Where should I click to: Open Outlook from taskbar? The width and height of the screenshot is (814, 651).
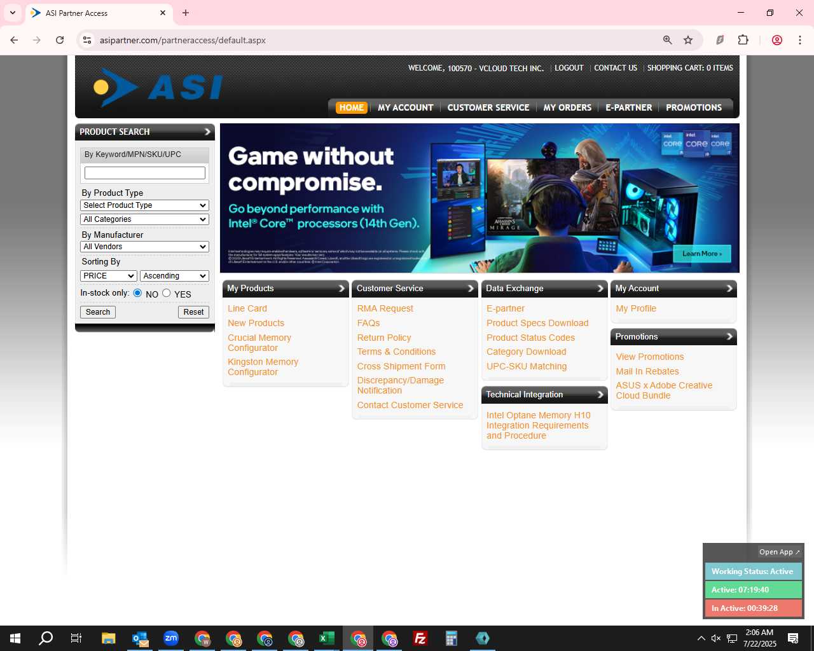tap(140, 638)
